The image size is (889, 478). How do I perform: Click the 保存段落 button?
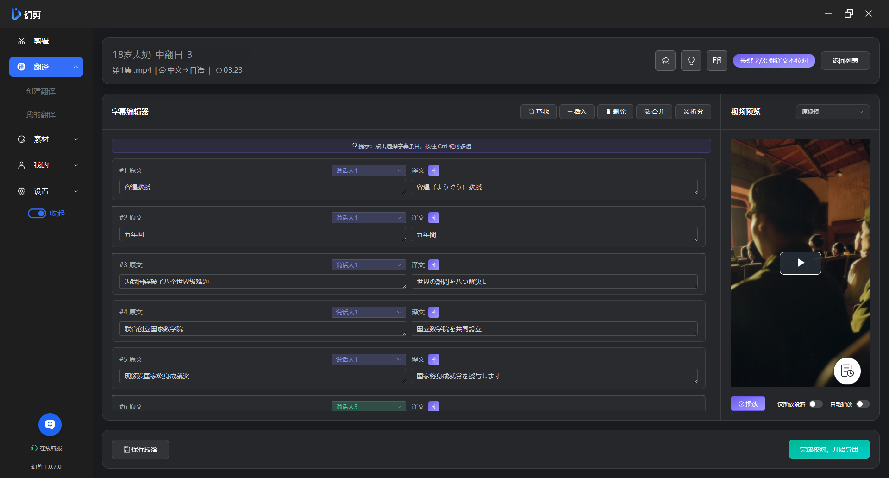pos(140,449)
